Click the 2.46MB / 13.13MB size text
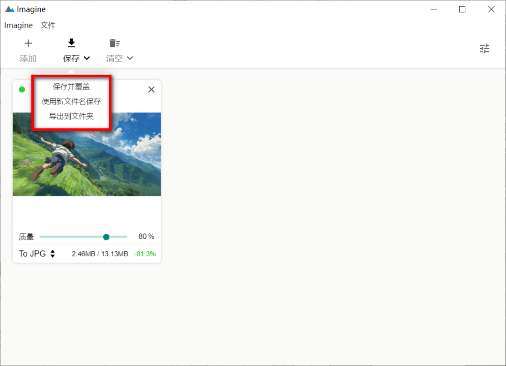Screen dimensions: 506x366 coord(100,254)
